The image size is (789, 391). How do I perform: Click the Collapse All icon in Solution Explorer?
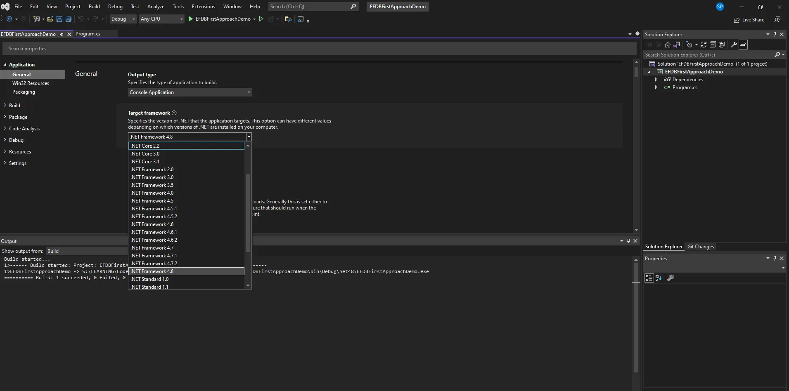pos(713,45)
